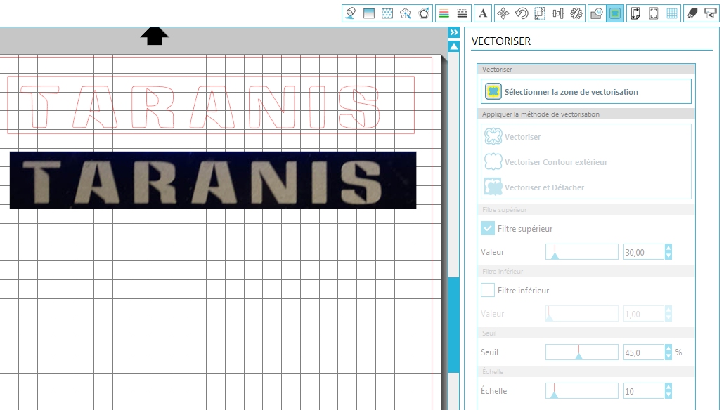Screen dimensions: 724x410
Task: Click the Filtre inférieur 1,00 value field
Action: (644, 314)
